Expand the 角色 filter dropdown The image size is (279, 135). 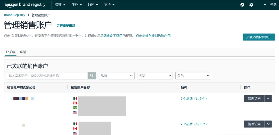(193, 76)
